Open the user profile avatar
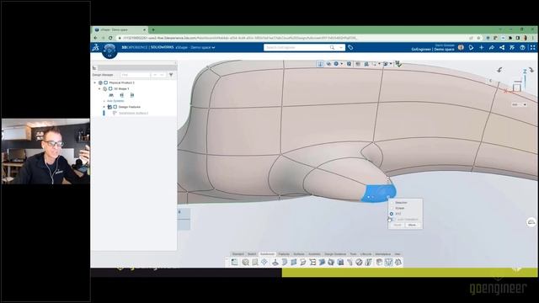The width and height of the screenshot is (539, 303). (x=461, y=47)
